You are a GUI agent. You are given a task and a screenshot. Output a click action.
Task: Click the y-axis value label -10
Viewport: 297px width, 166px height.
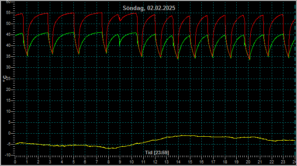[x=8, y=155]
